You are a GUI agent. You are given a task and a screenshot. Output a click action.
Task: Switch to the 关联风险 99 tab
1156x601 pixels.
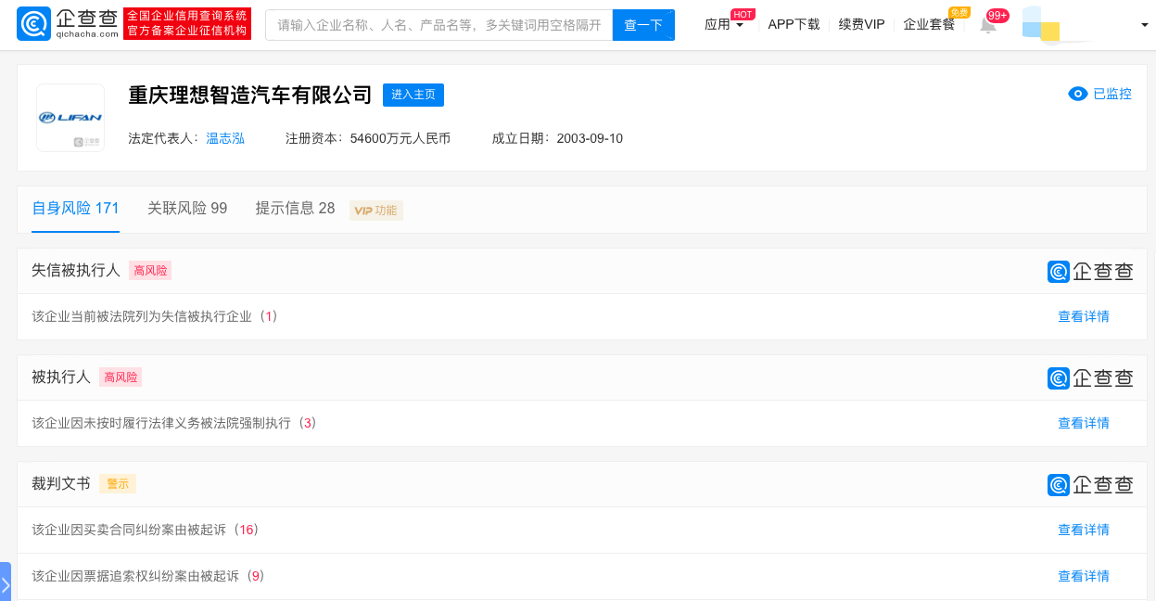(187, 208)
